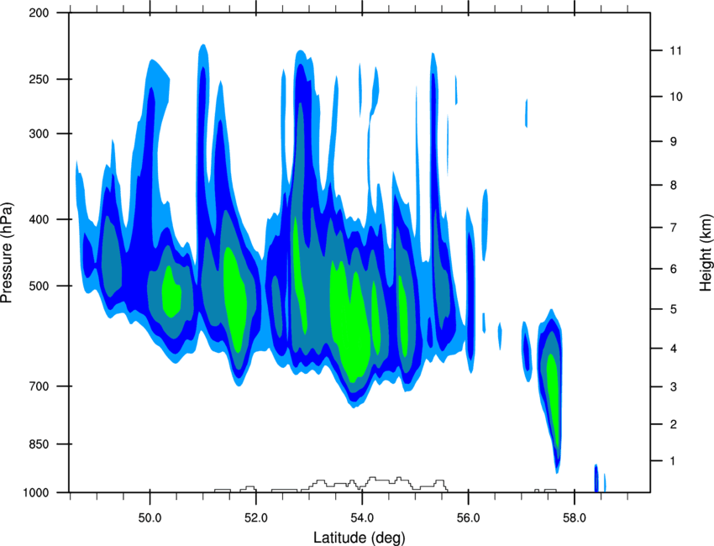Pick the 9 km height label
Image resolution: width=714 pixels, height=546 pixels.
click(x=674, y=142)
